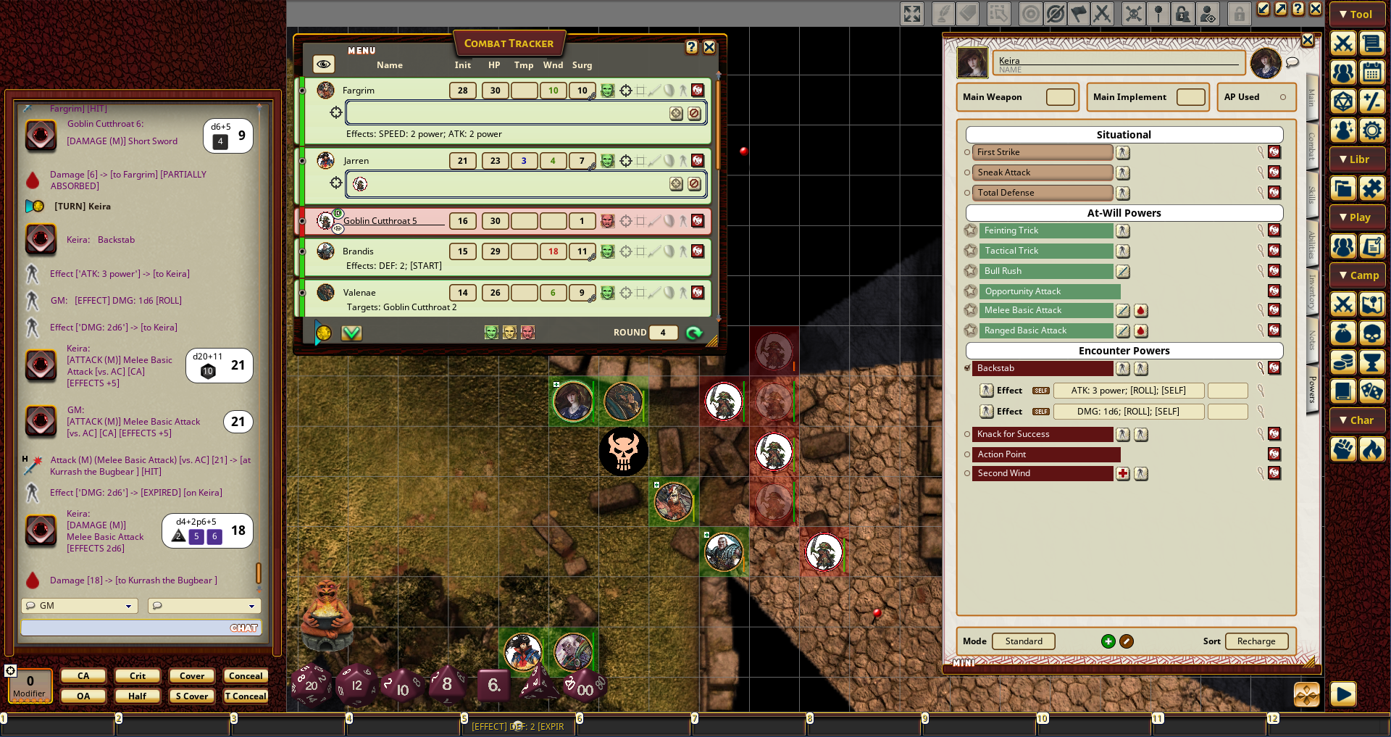This screenshot has height=737, width=1391.
Task: Toggle global visibility eye in Combat Tracker
Action: click(x=323, y=64)
